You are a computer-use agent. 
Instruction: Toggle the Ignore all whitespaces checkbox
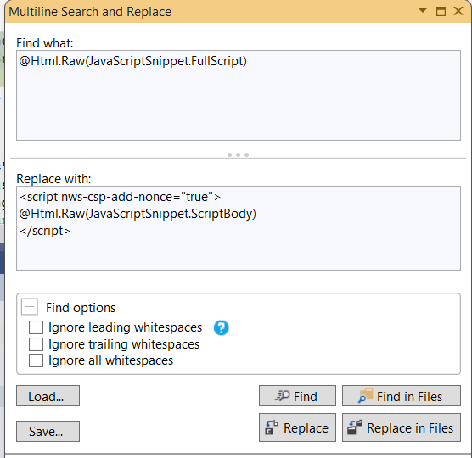(x=36, y=360)
